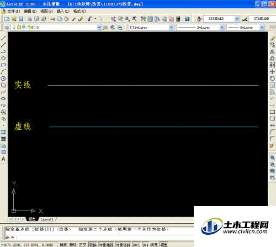Click the 模型 button in status bar

click(164, 245)
